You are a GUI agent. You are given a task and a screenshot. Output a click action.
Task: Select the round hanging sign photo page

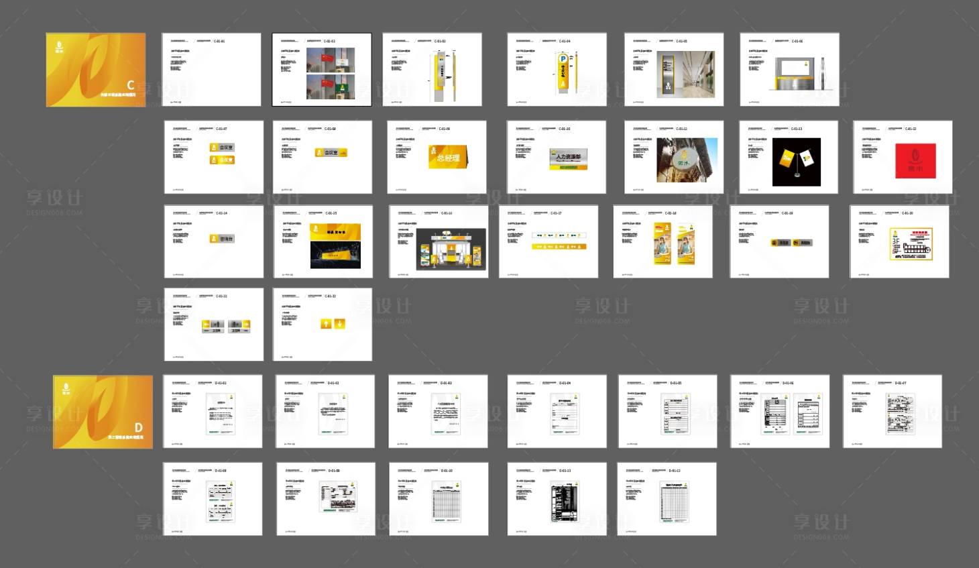674,157
